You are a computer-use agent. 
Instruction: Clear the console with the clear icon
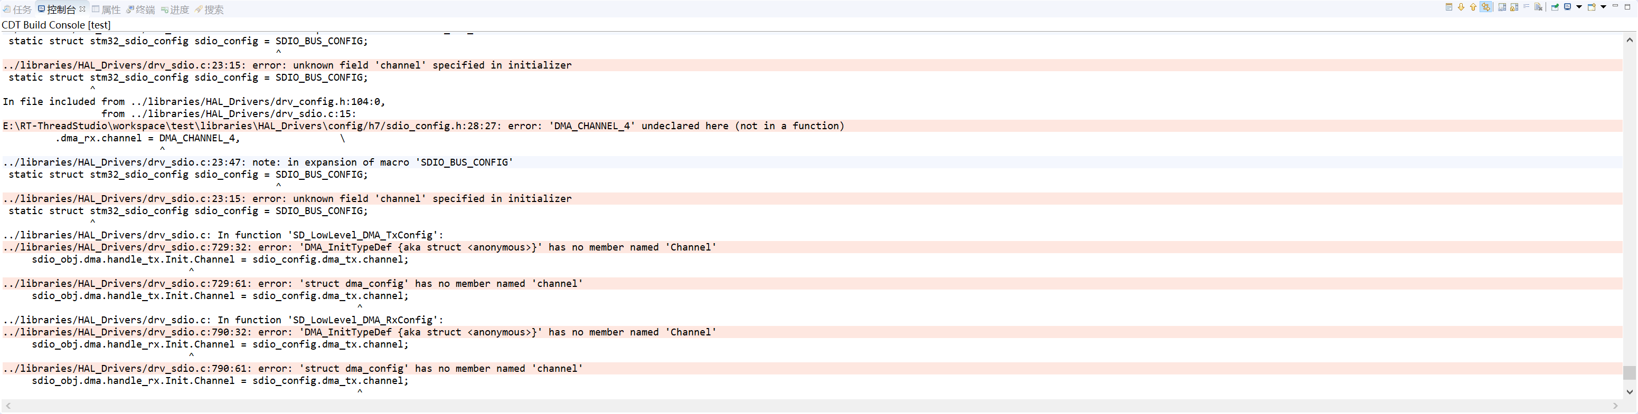click(x=1539, y=7)
